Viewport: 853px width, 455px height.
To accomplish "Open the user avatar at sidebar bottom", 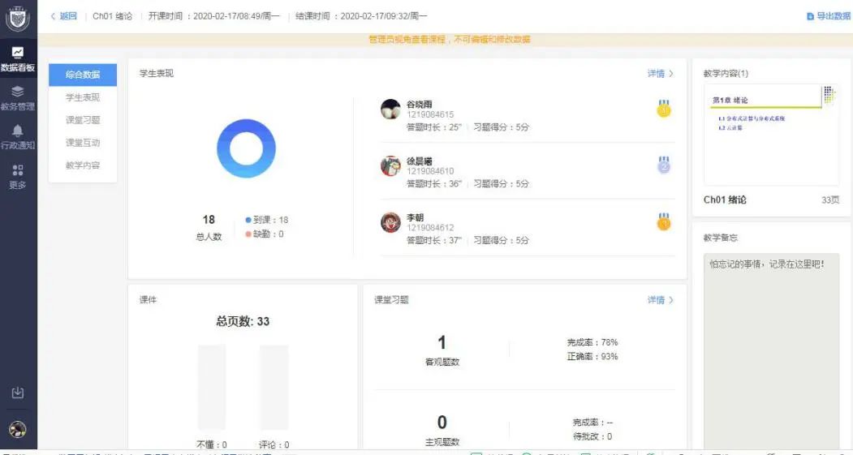I will pyautogui.click(x=17, y=429).
